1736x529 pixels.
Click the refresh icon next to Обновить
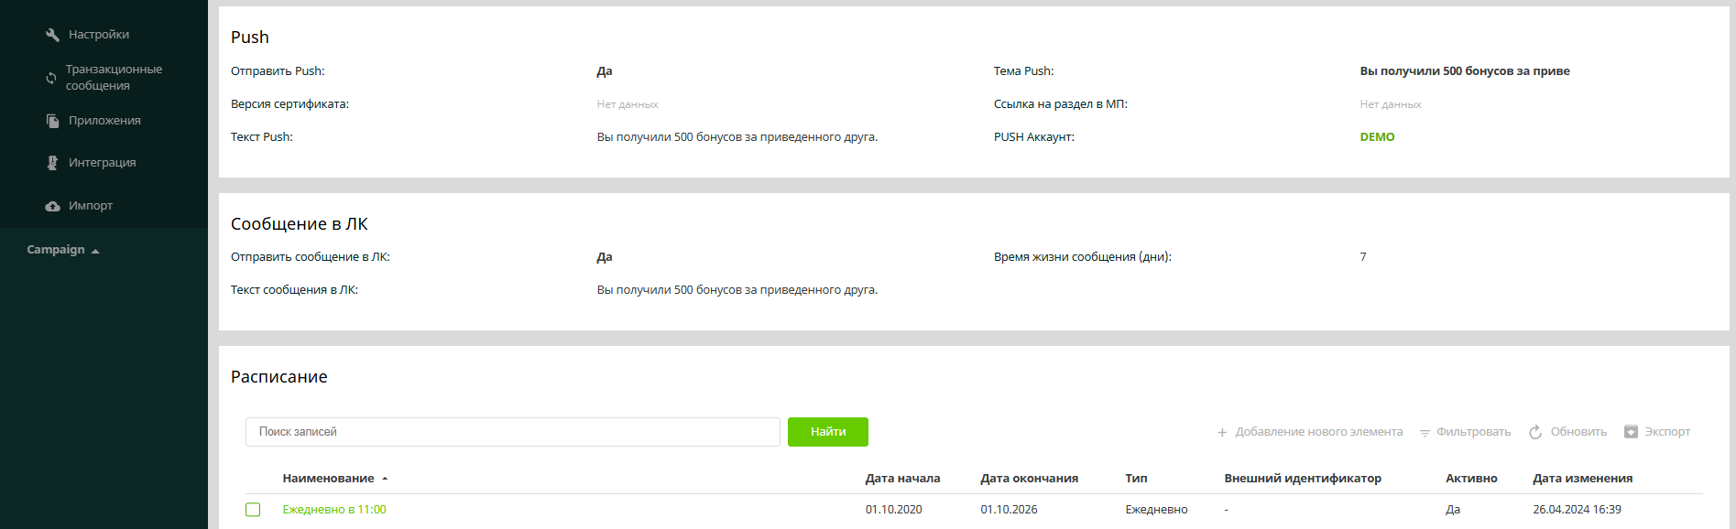pyautogui.click(x=1535, y=432)
